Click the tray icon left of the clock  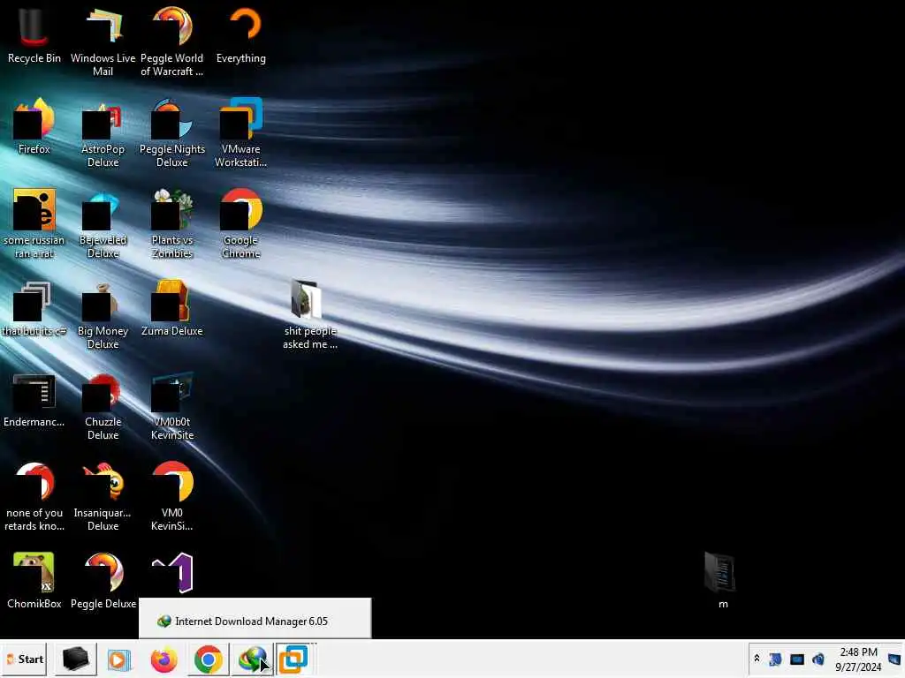point(818,659)
